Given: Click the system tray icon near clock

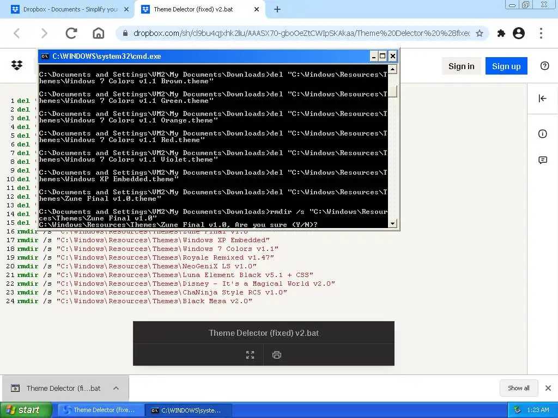Looking at the screenshot, I should (x=518, y=410).
